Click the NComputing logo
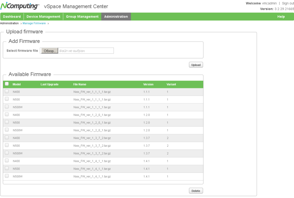This screenshot has height=198, width=294. tap(20, 6)
